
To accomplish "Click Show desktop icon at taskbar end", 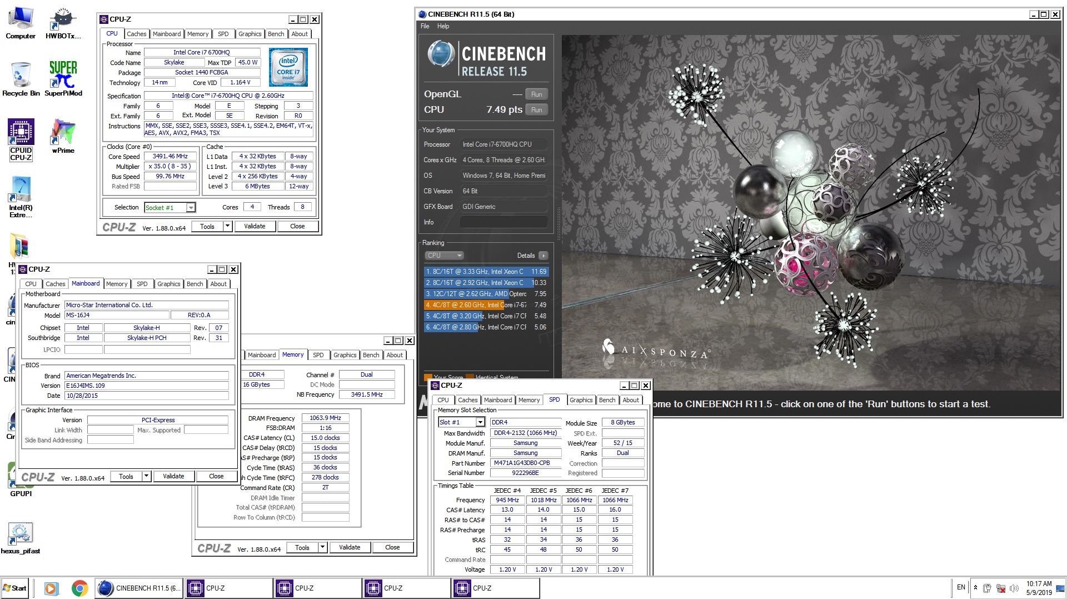I will point(1060,588).
